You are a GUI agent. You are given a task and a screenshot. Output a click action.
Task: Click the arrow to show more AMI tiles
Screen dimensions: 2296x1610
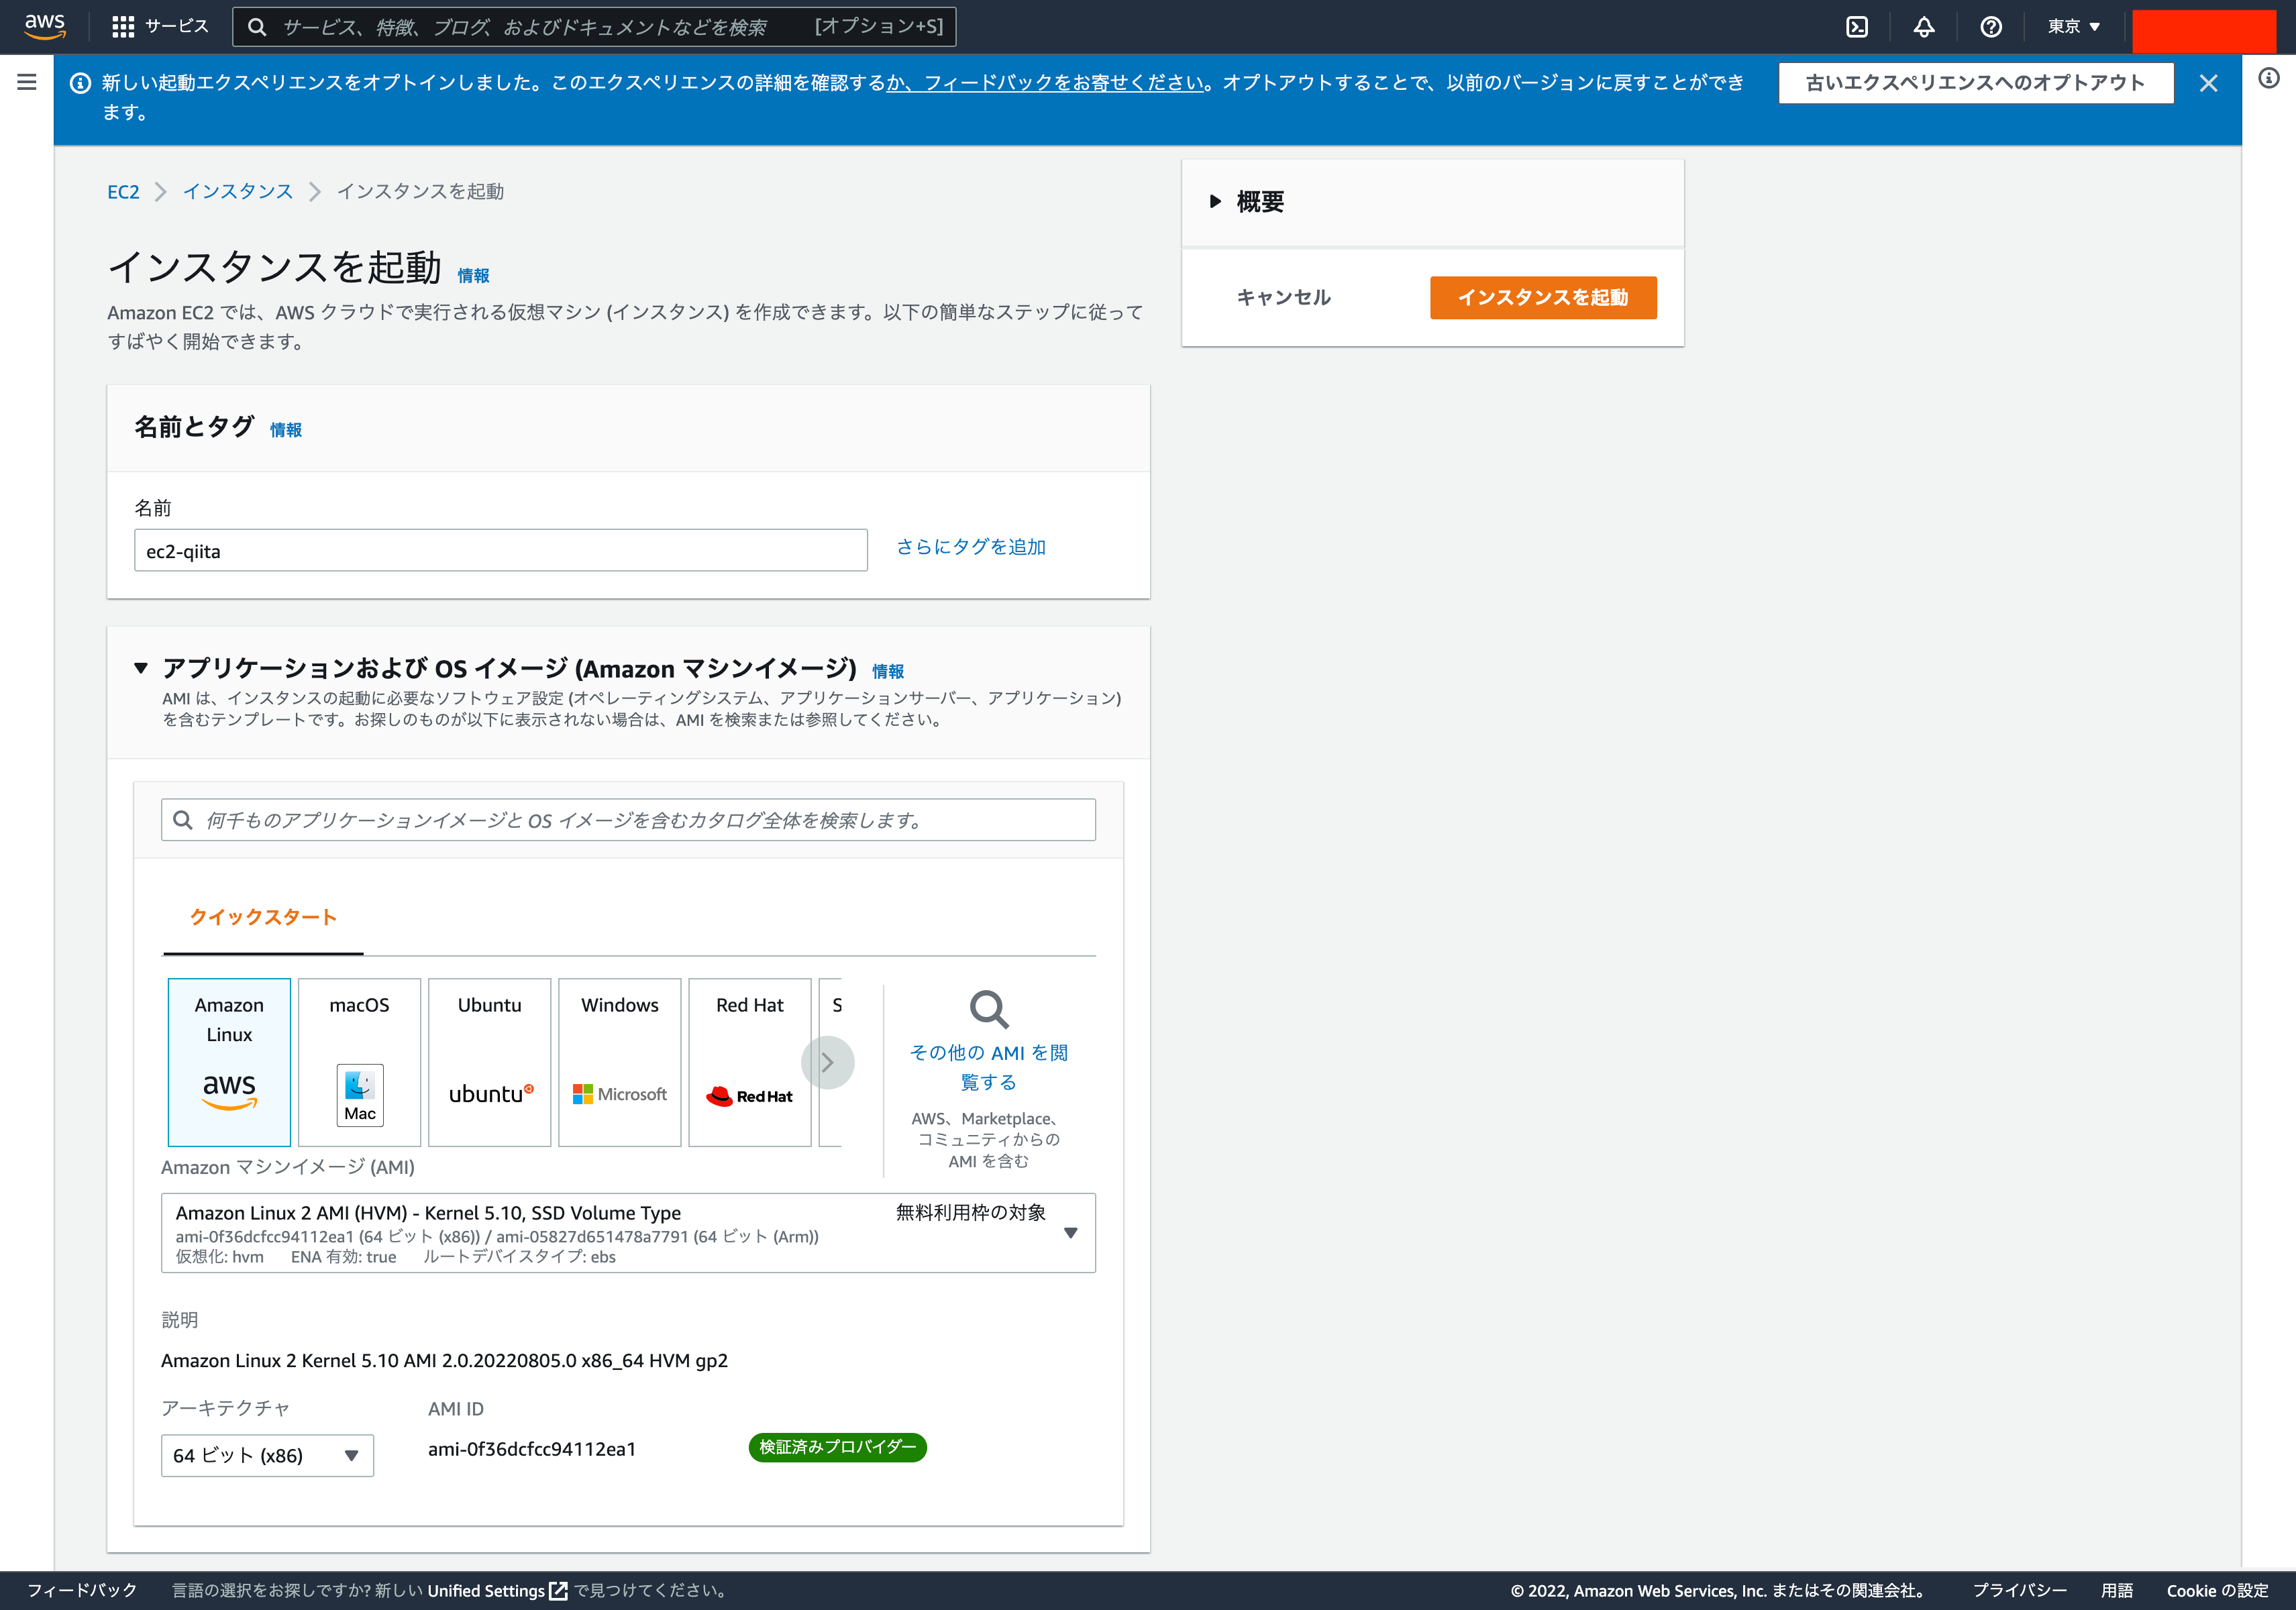pos(828,1062)
